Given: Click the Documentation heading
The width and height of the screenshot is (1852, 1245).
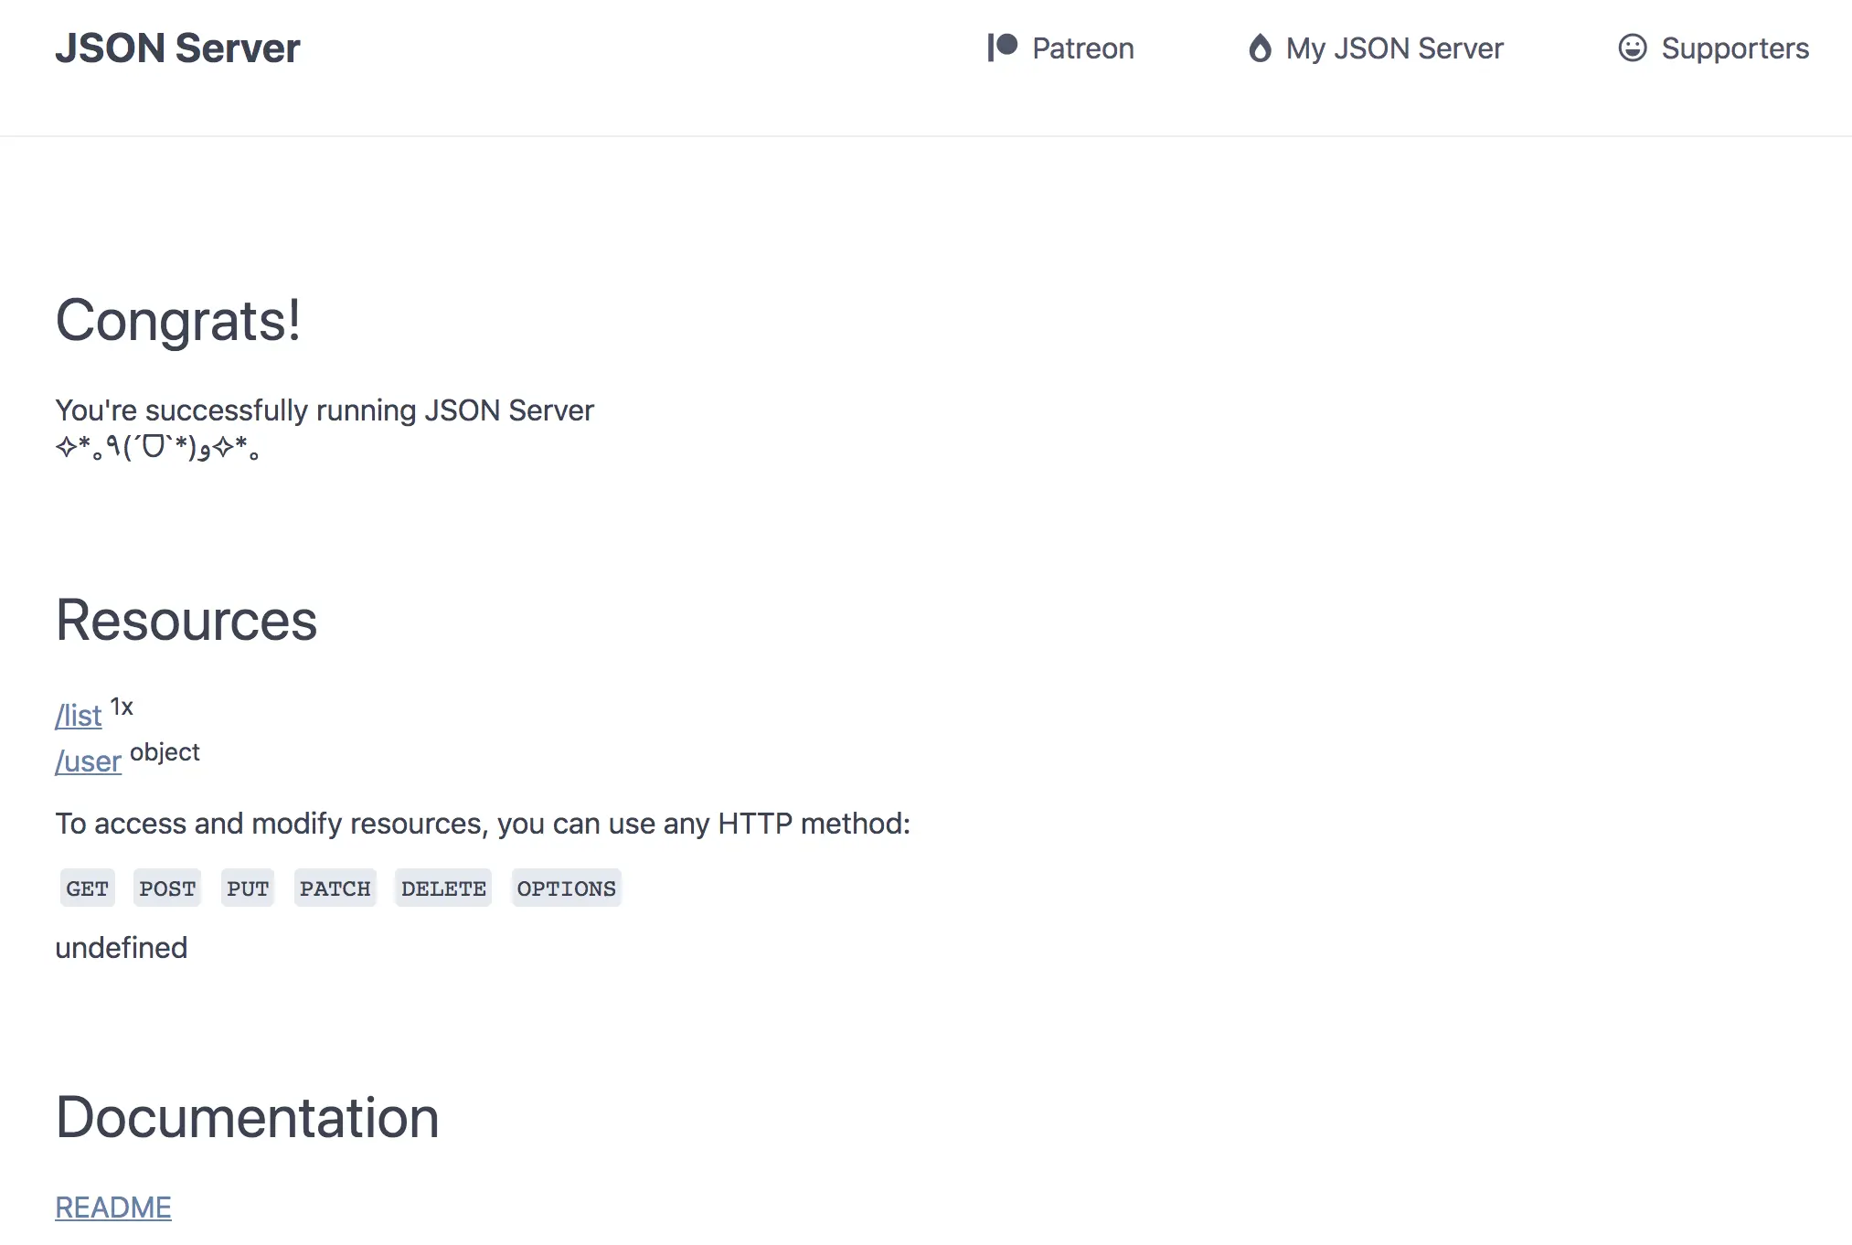Looking at the screenshot, I should 247,1117.
